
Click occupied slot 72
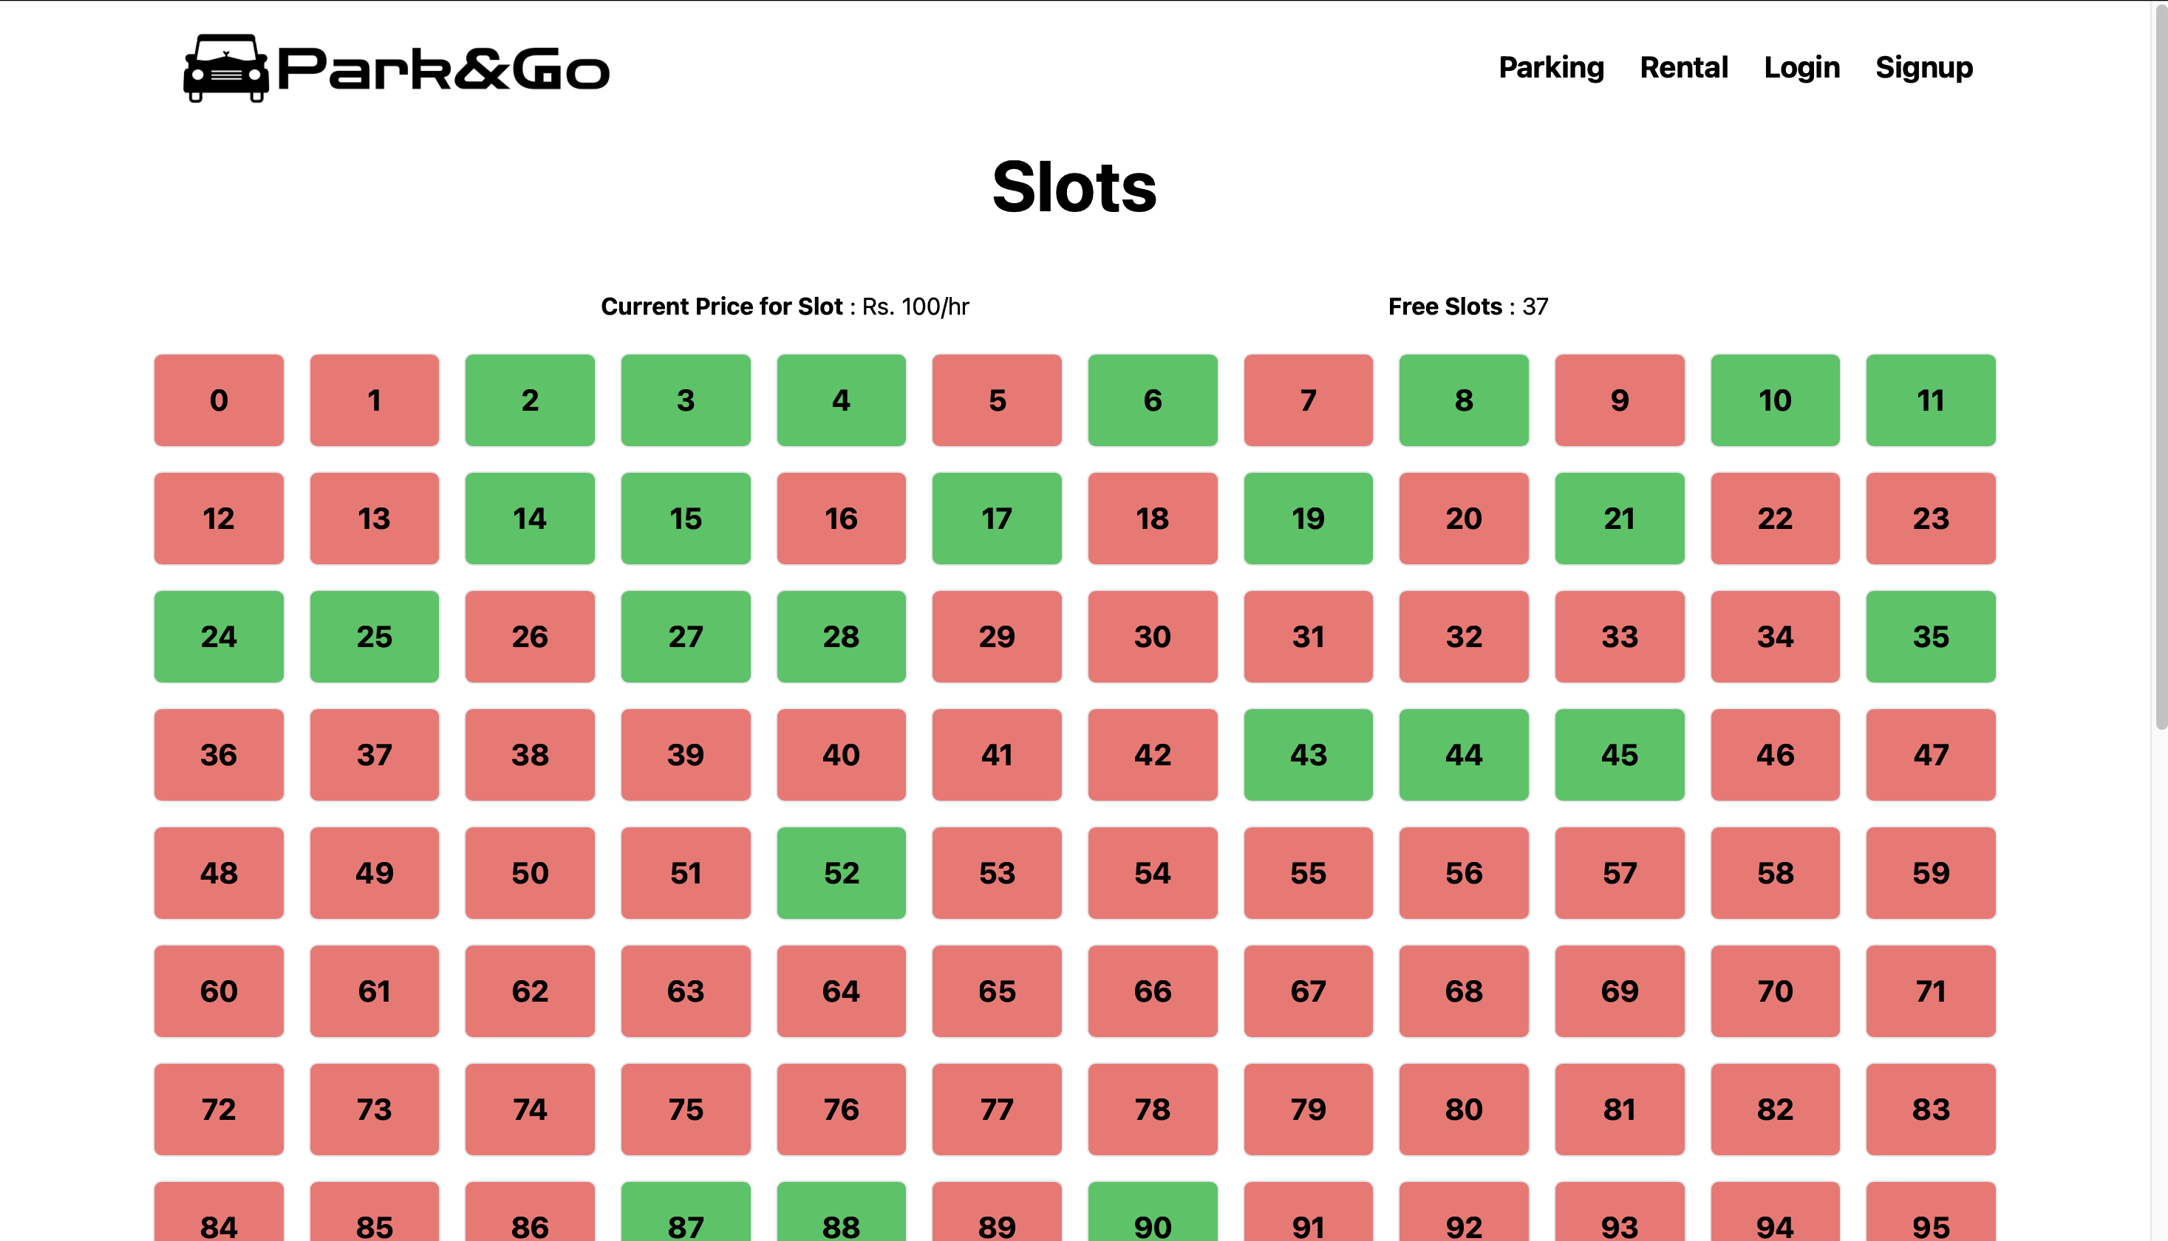coord(218,1110)
